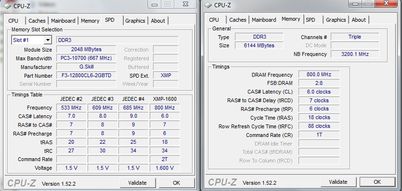Viewport: 402px width, 191px height.
Task: Click the Part Number F3-12800CL6-2GBTD
Action: pyautogui.click(x=86, y=75)
